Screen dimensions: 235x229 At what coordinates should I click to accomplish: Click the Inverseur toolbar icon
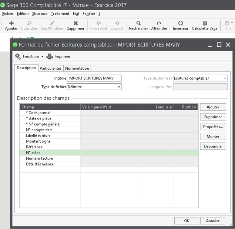click(x=181, y=23)
